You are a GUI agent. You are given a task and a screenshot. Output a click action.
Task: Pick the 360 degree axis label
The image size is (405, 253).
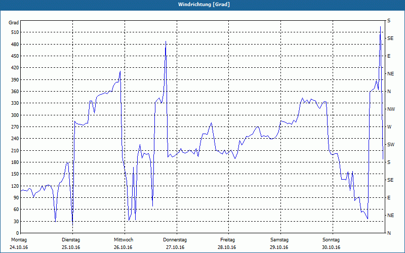[15, 92]
